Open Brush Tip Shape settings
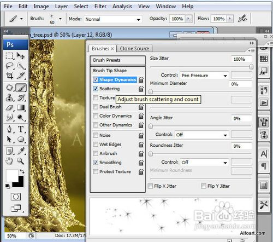Screen dimensions: 273x242 point(110,71)
